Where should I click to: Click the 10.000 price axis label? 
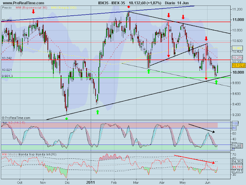tap(238, 72)
